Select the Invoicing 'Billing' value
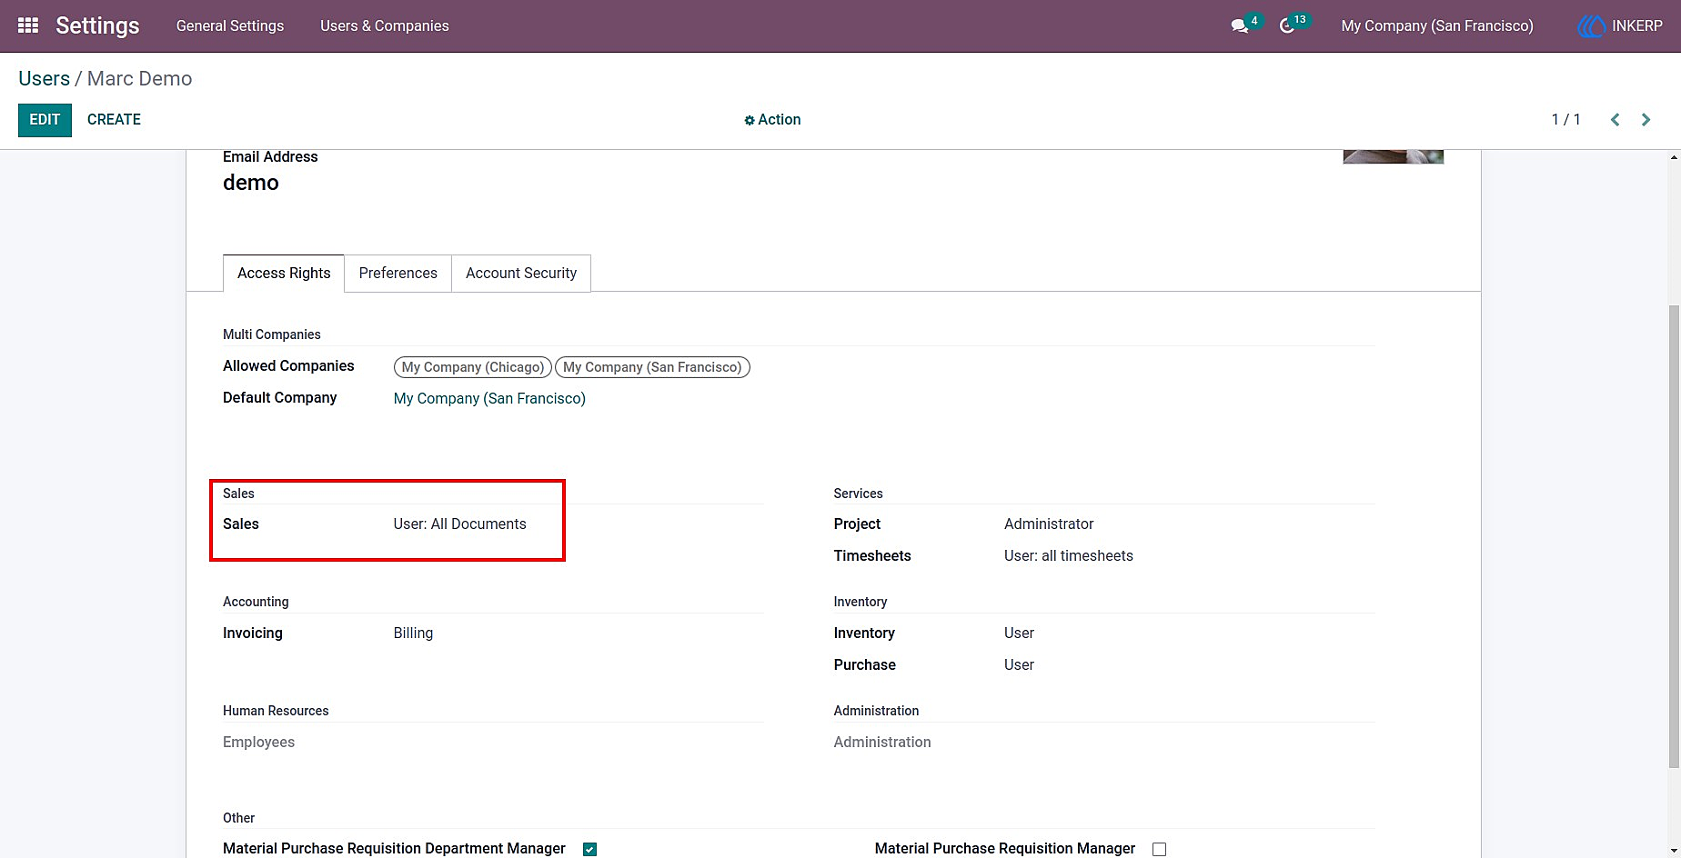The height and width of the screenshot is (858, 1681). 413,634
